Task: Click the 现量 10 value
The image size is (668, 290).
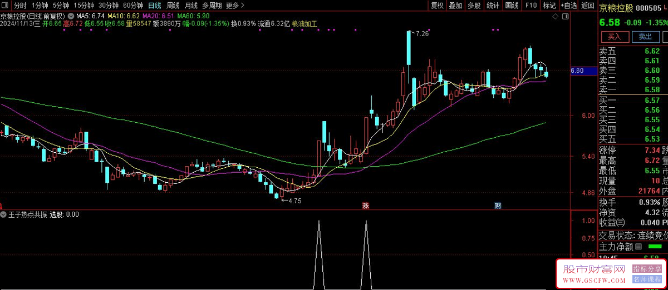Action: click(x=656, y=181)
